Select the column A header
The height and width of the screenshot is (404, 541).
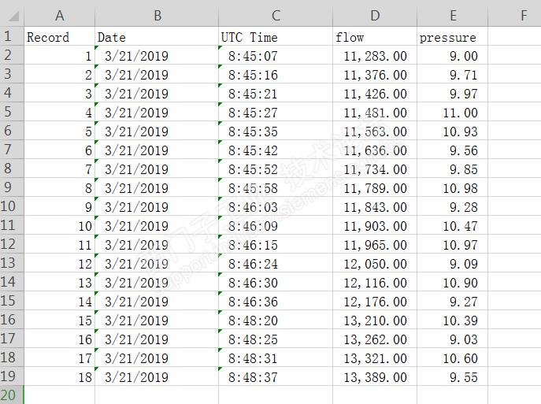pyautogui.click(x=60, y=15)
